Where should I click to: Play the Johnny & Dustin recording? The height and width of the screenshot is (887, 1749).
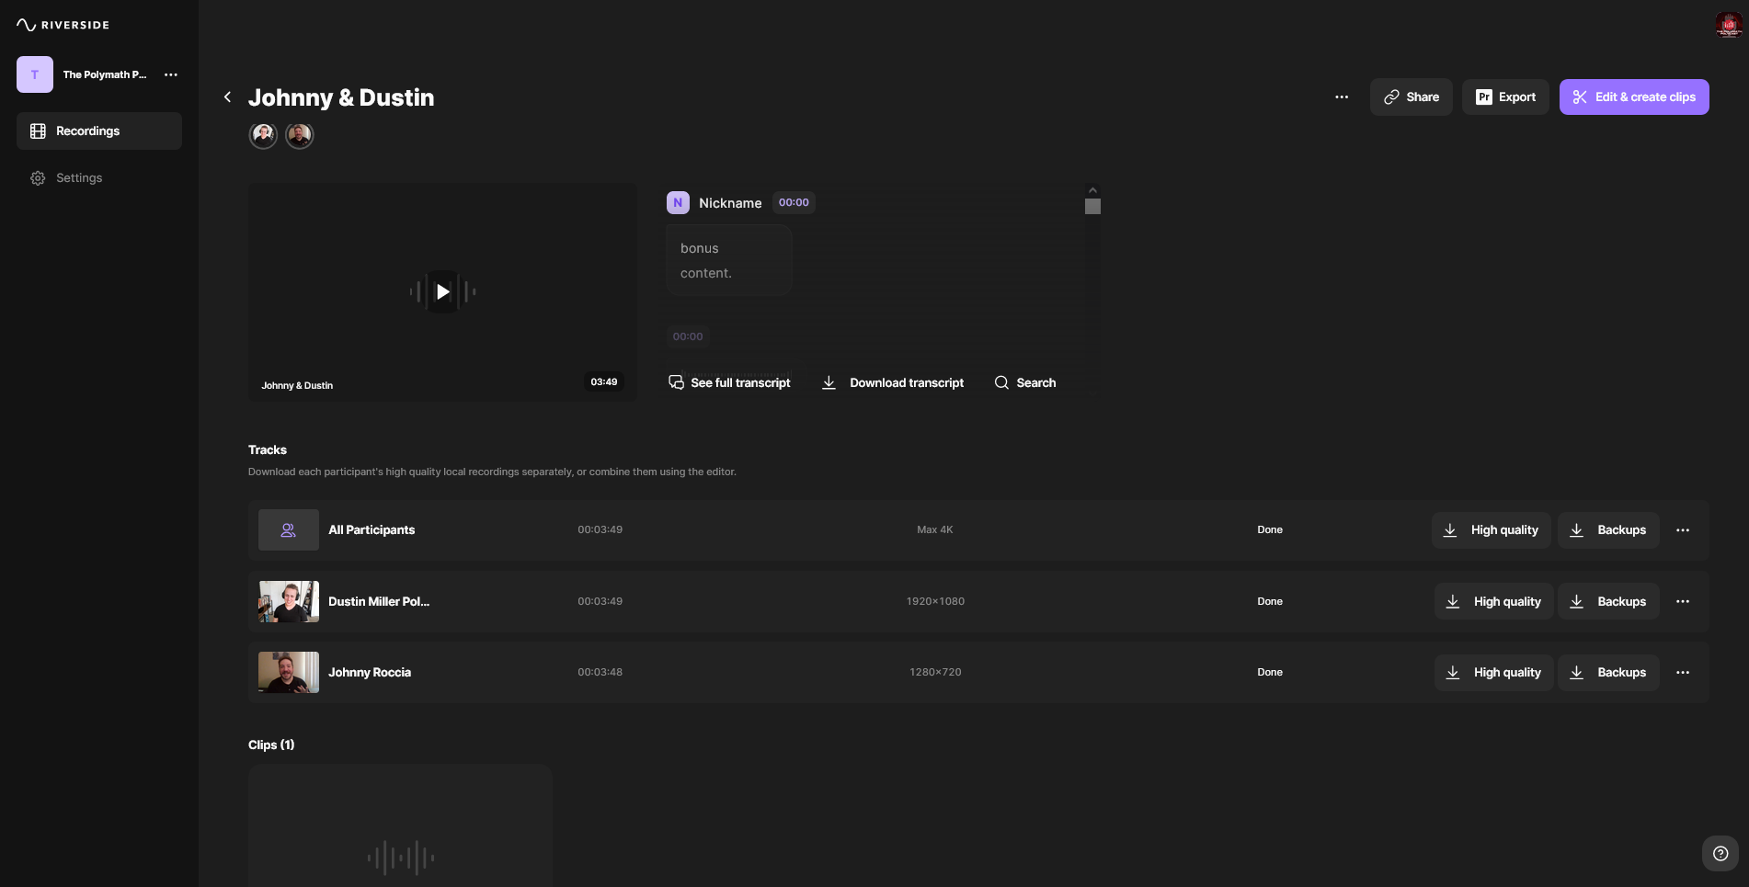(x=442, y=291)
